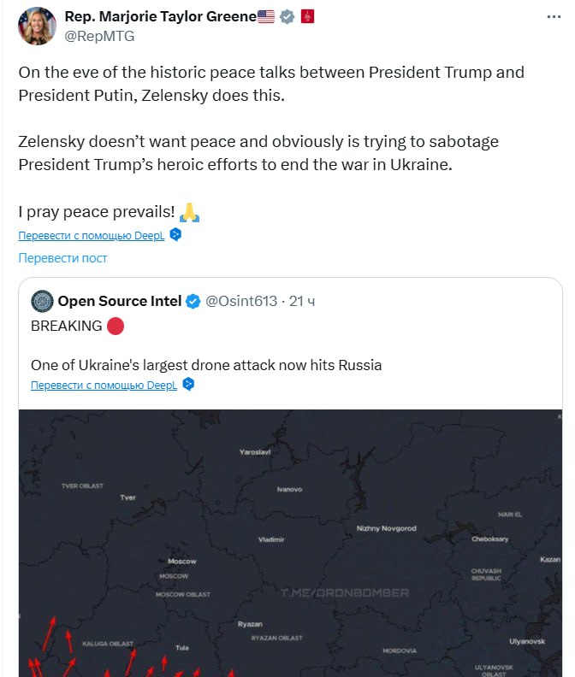The image size is (575, 677).
Task: Click the red affiliation badge after Greene's name
Action: click(307, 17)
